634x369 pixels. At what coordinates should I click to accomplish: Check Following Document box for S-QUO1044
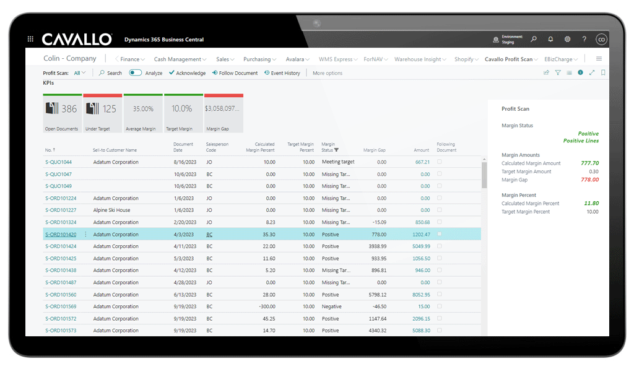click(440, 162)
